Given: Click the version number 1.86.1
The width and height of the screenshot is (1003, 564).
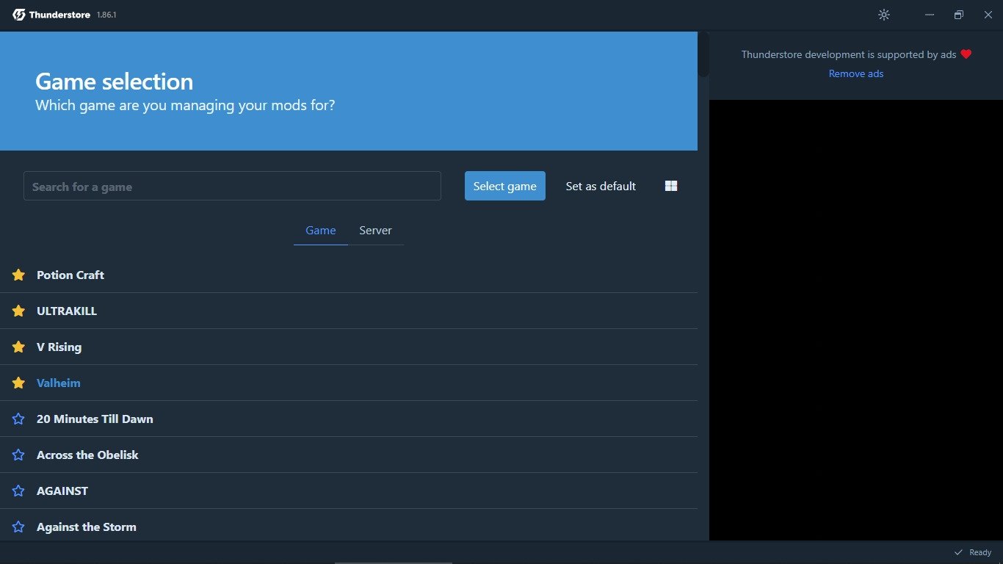Looking at the screenshot, I should tap(106, 15).
